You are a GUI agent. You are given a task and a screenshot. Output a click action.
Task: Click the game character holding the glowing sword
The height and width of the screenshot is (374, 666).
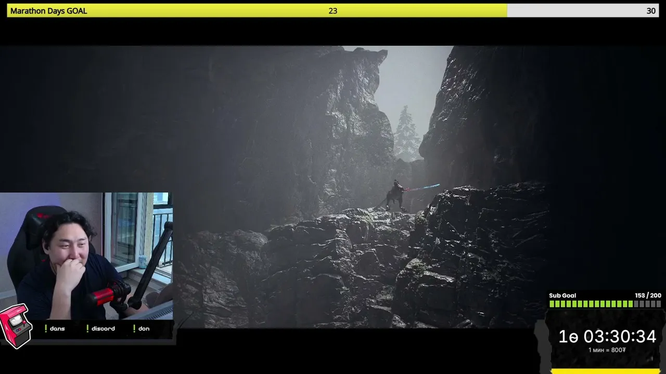coord(397,195)
